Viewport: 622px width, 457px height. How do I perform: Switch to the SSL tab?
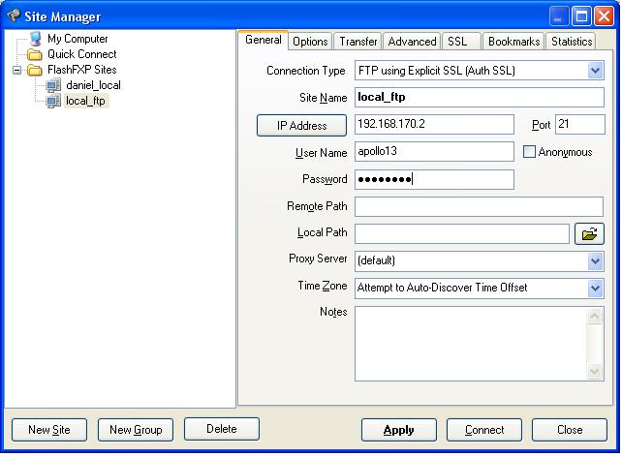click(456, 42)
